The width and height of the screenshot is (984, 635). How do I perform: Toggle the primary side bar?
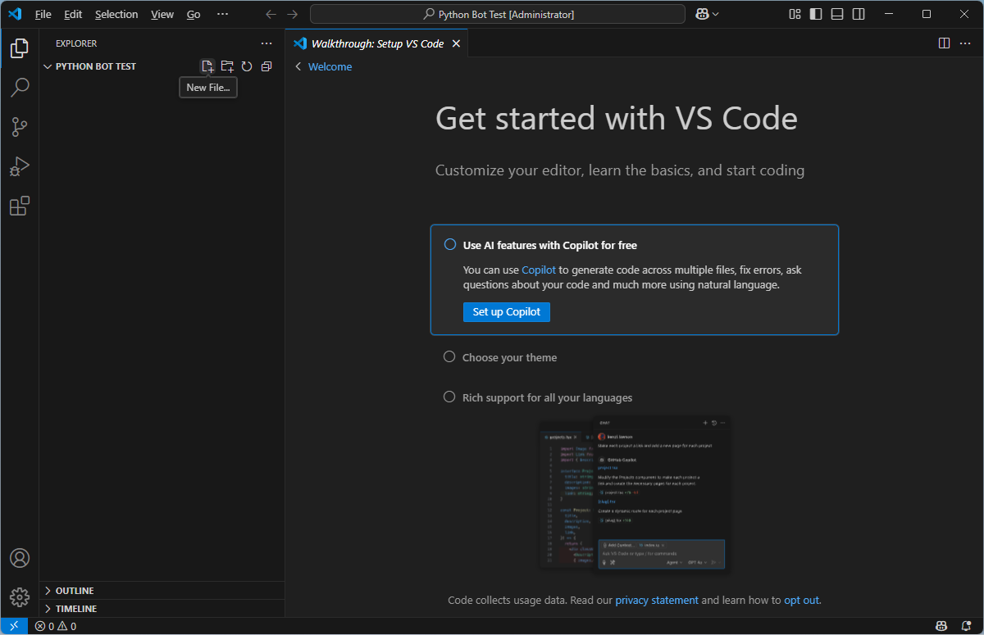(816, 14)
